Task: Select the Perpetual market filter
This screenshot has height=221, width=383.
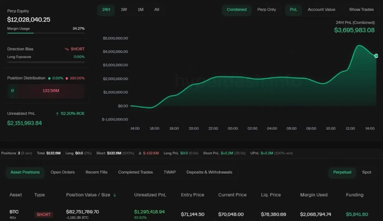Action: 342,172
